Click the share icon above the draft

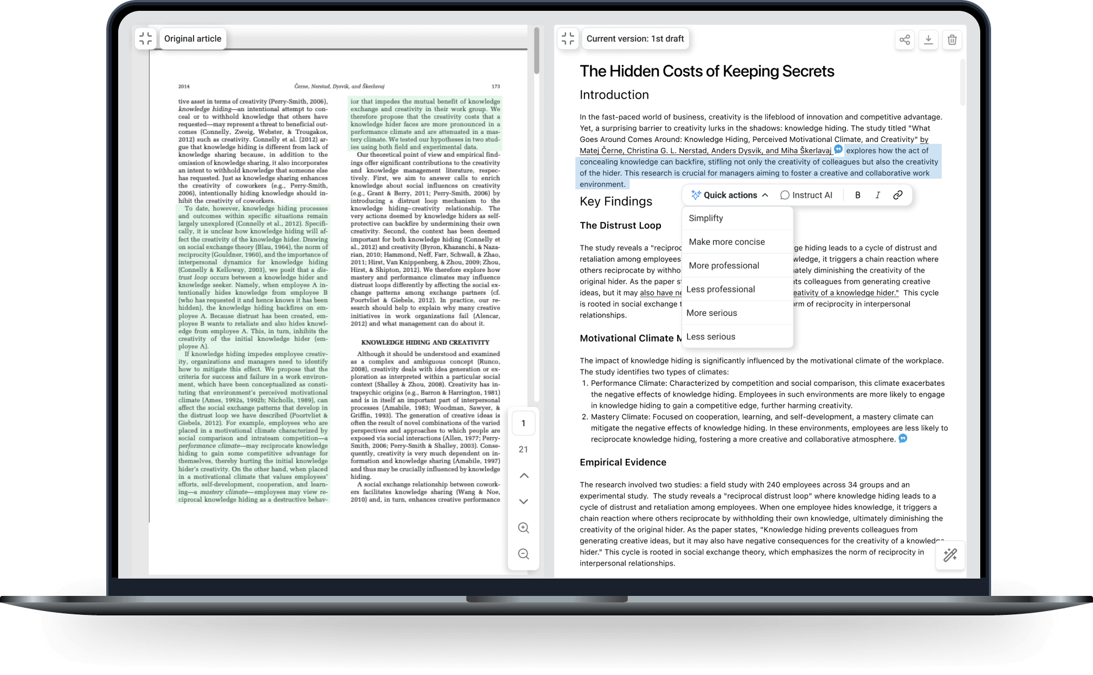tap(904, 39)
